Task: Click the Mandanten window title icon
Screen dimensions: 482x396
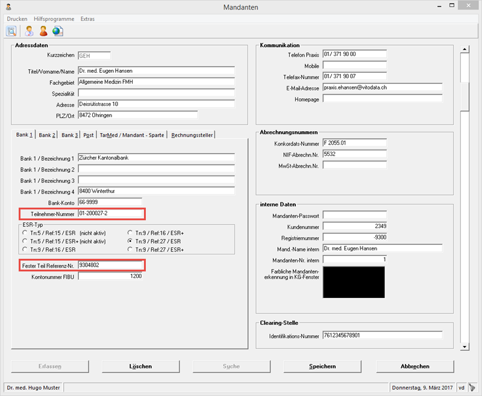Action: [8, 7]
